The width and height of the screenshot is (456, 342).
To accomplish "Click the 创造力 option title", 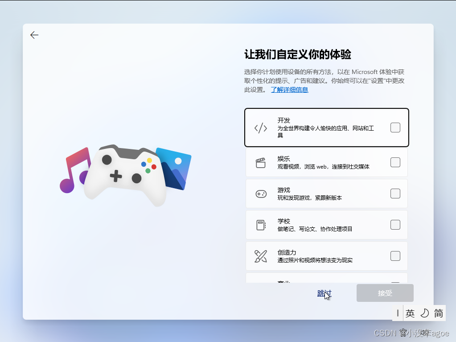I will (x=287, y=252).
